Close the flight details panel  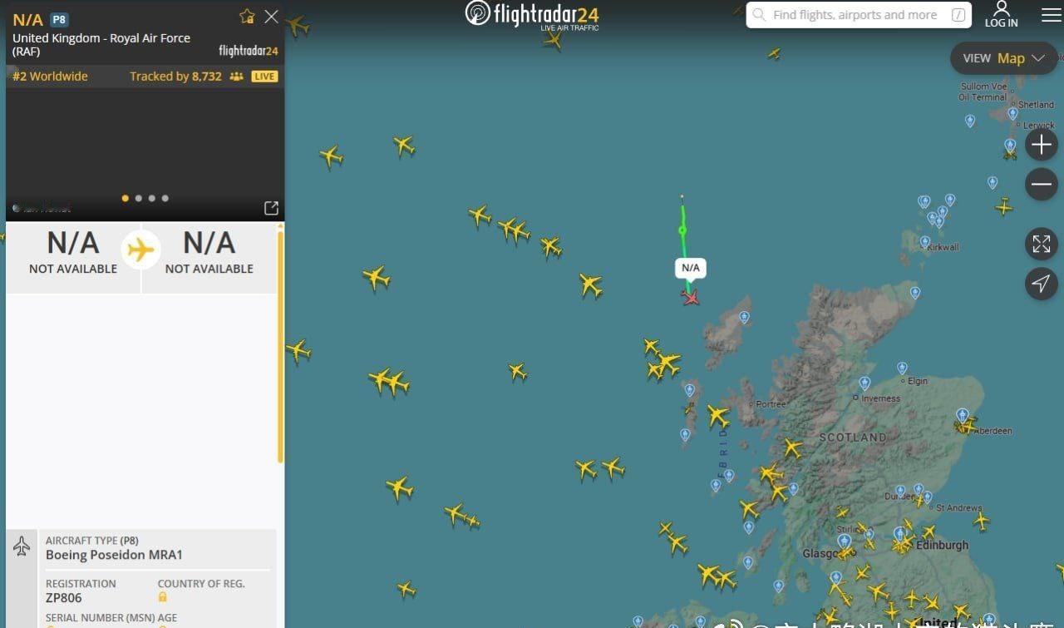(x=271, y=17)
